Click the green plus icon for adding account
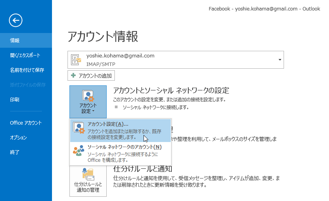The height and width of the screenshot is (201, 329). point(73,75)
